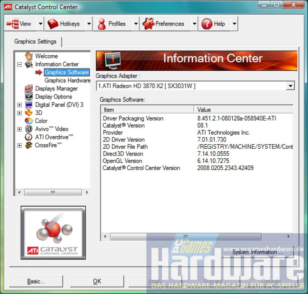Click the software table scroll right arrow
Viewport: 308px width, 294px height.
coord(288,236)
